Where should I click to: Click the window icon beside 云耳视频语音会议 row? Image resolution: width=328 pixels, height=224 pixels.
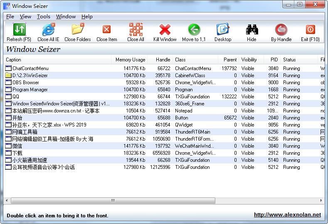8,167
